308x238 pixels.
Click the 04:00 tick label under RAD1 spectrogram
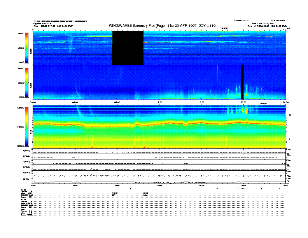coord(75,102)
